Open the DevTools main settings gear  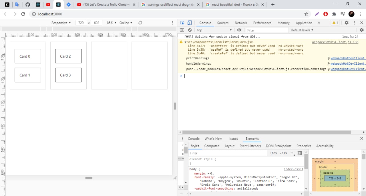tap(347, 23)
